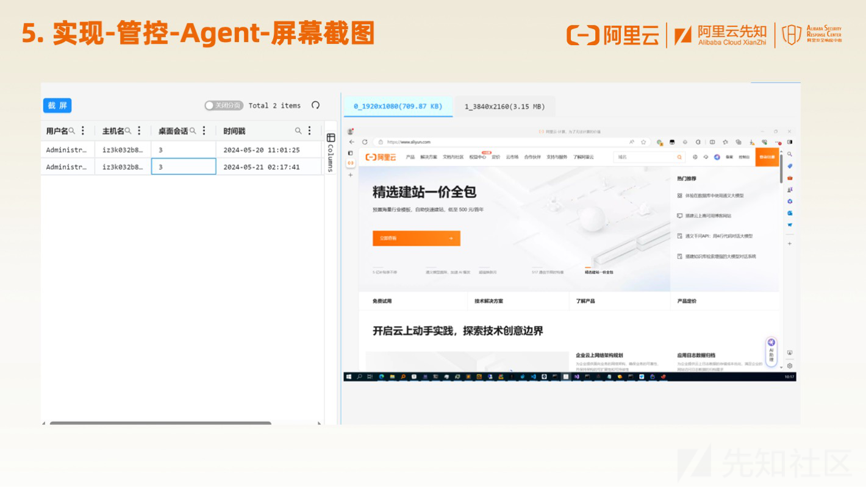Screen dimensions: 866x487
Task: Open the 产品 menu on aliyun.com
Action: pos(410,157)
